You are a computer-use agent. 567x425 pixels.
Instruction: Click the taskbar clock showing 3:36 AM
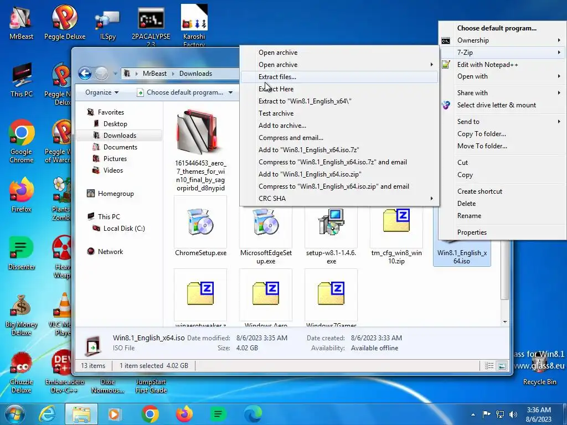point(538,414)
